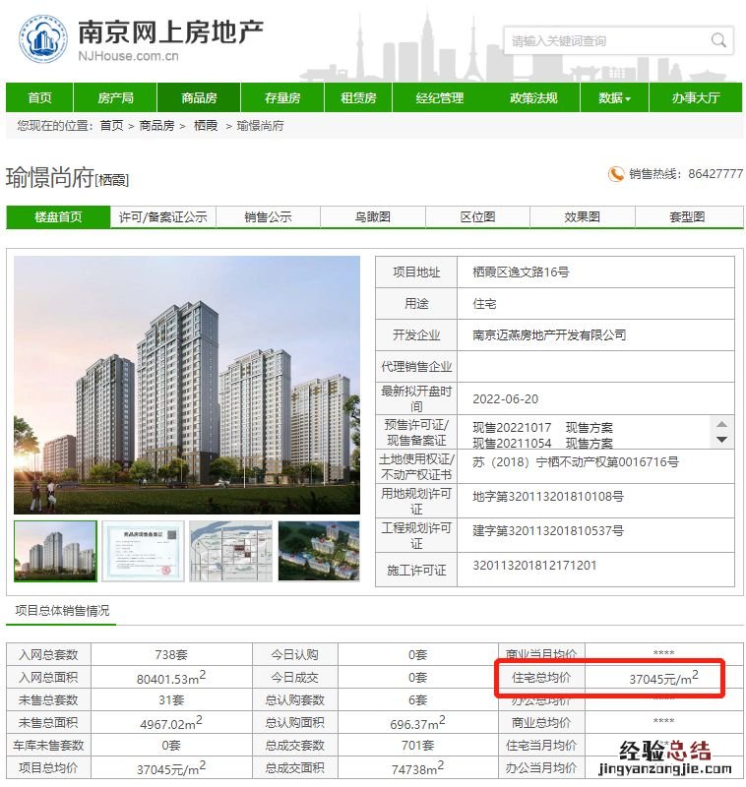Image resolution: width=746 pixels, height=787 pixels.
Task: Click the construction permit 320113201812171201
Action: tap(534, 565)
